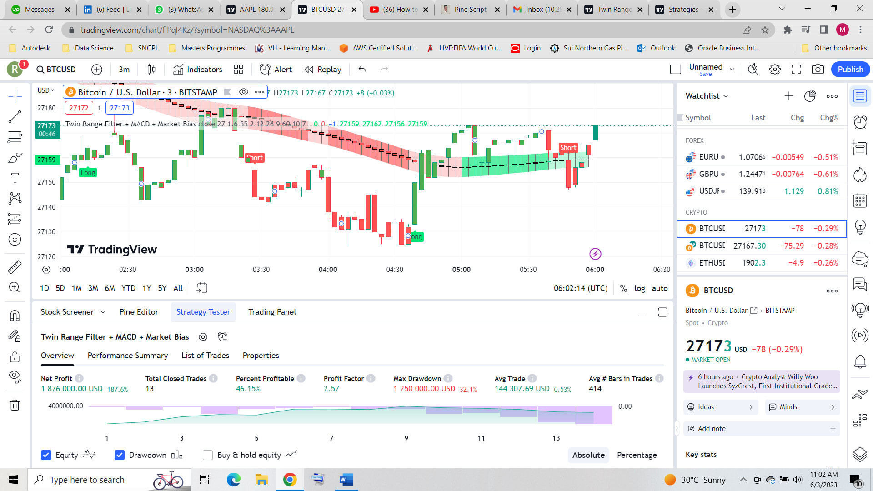Expand the Watchlist dropdown

726,96
